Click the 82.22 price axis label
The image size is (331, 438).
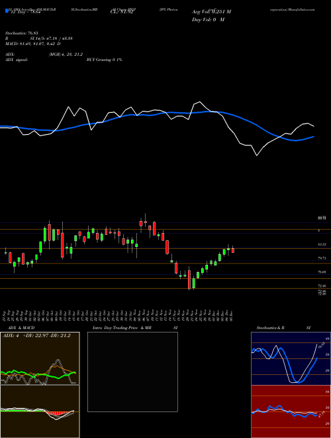[322, 244]
